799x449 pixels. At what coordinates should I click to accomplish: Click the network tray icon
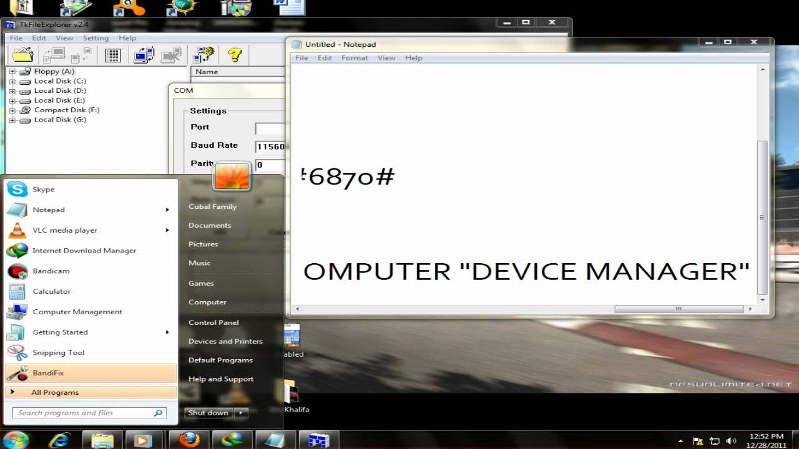[715, 440]
